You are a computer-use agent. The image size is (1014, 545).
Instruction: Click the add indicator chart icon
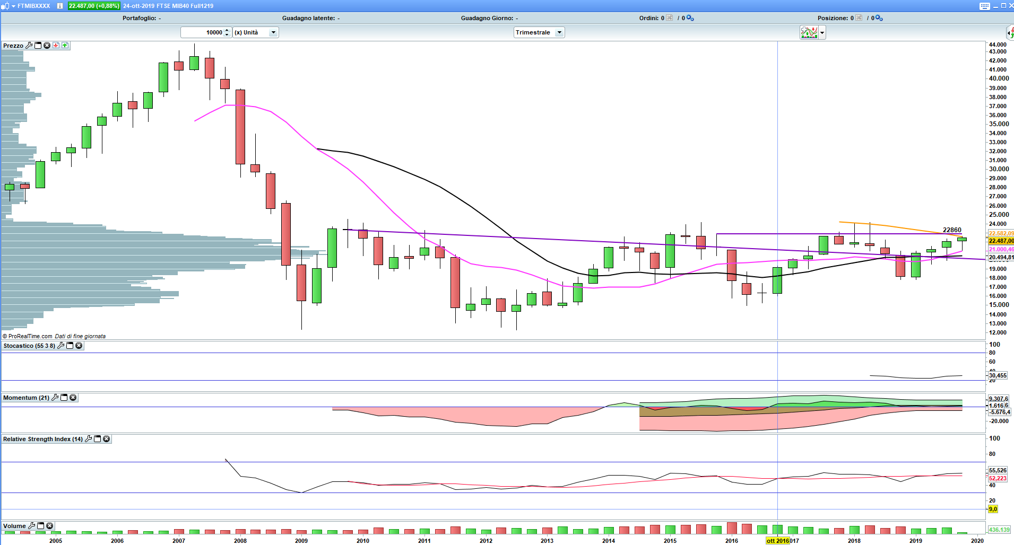coord(809,33)
